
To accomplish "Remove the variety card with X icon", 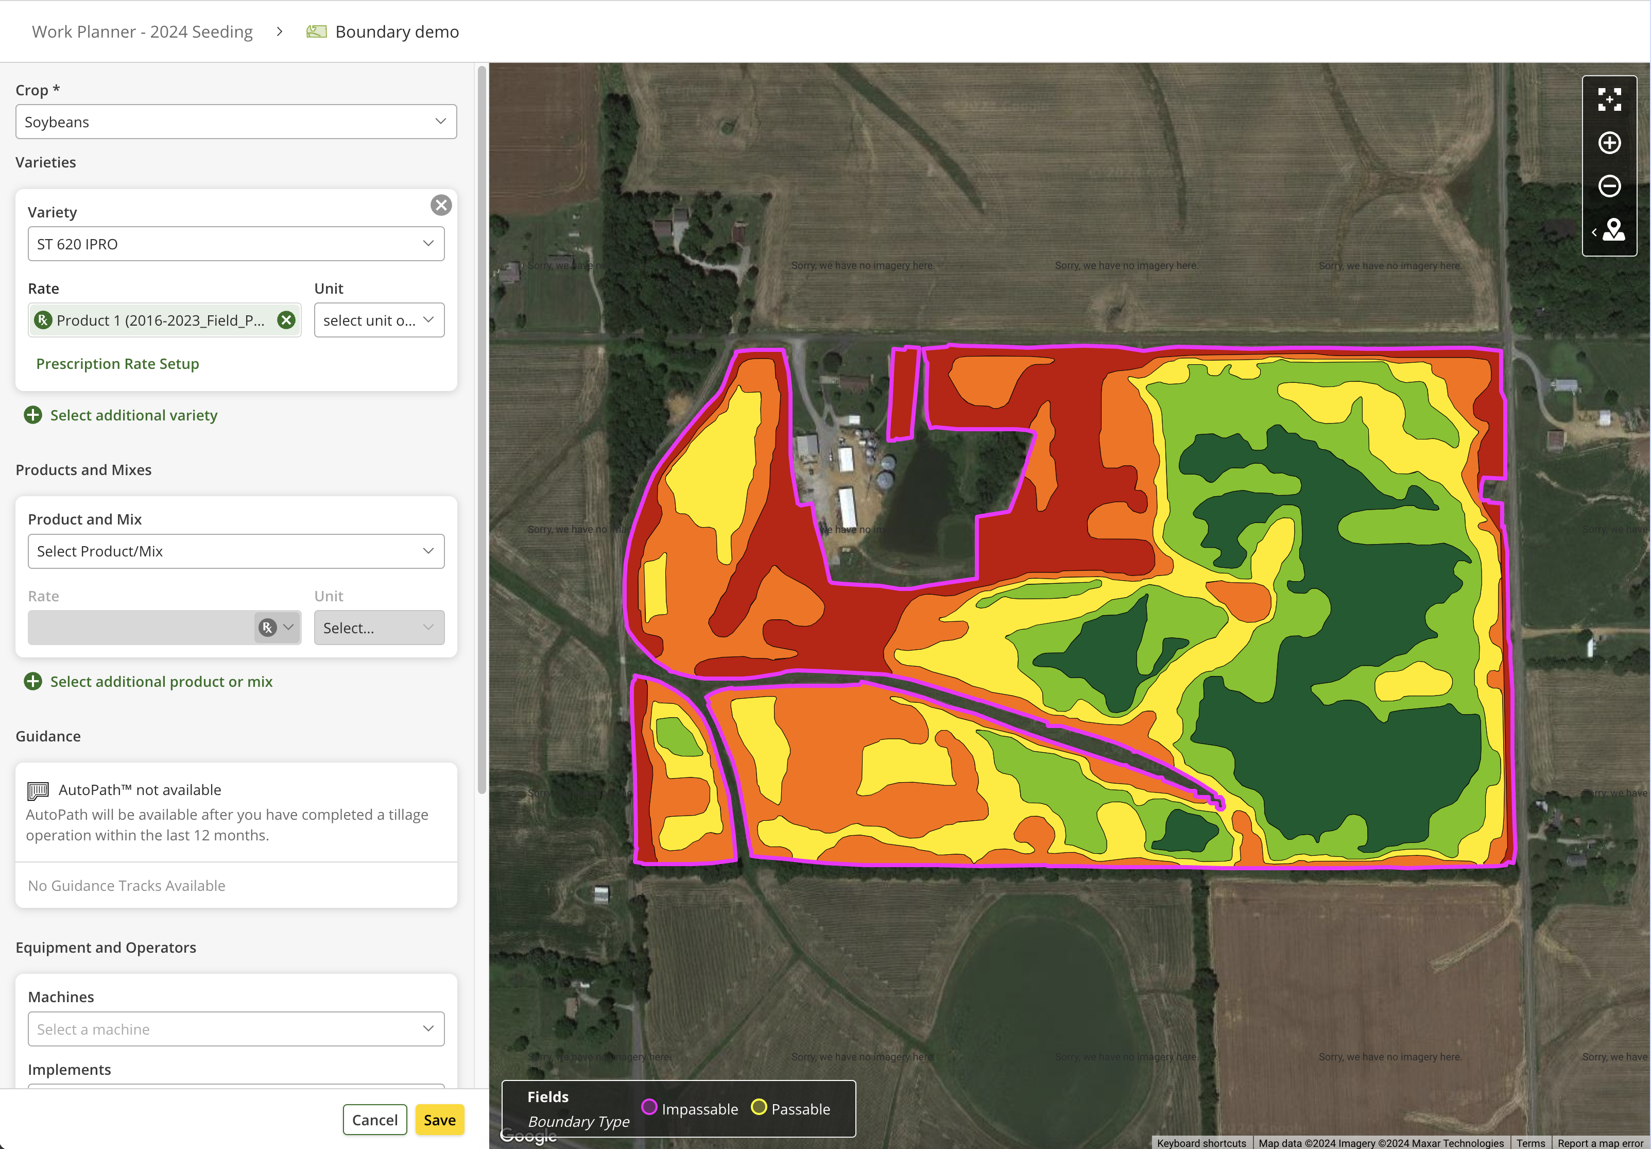I will [441, 205].
